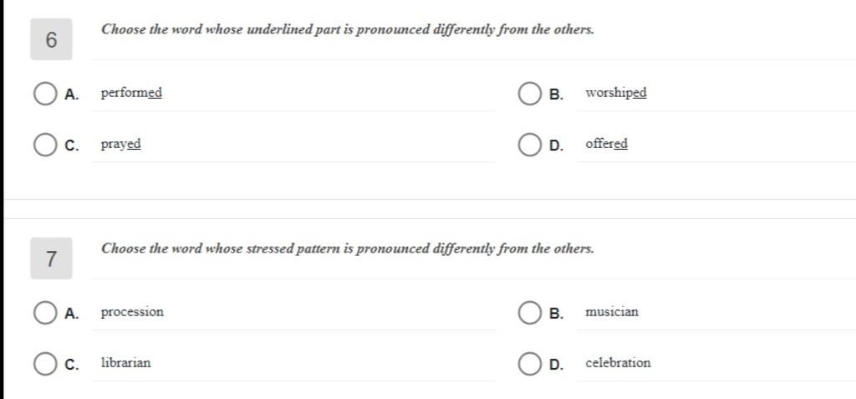The height and width of the screenshot is (399, 856).
Task: Select radio button A for question 6
Action: coord(45,94)
